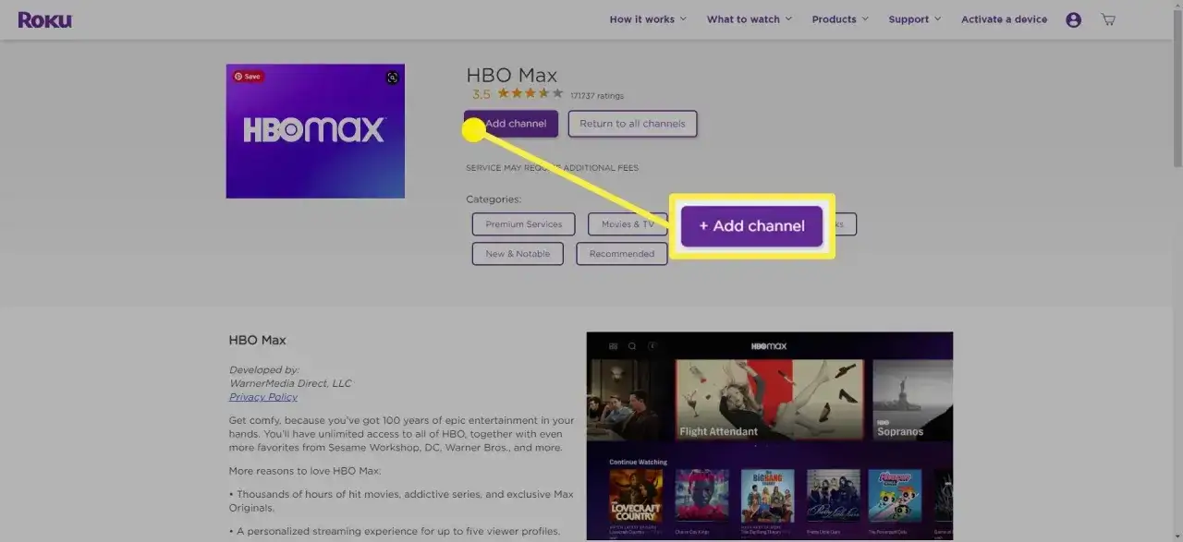Click the HBO Max channel poster image
The width and height of the screenshot is (1183, 542).
point(315,131)
